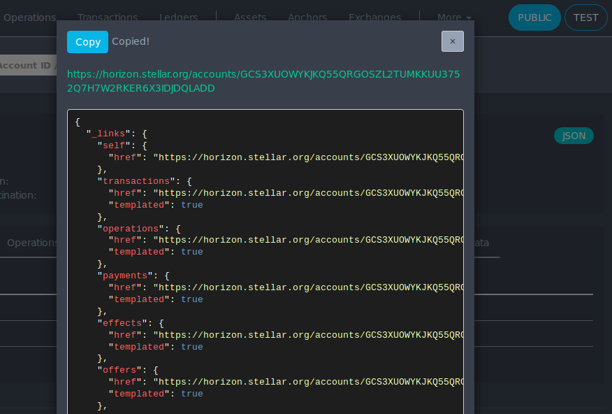Open the Ledgers nav item

[x=178, y=17]
